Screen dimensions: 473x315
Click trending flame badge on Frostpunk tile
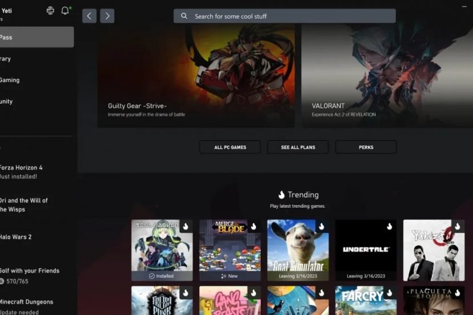[186, 293]
